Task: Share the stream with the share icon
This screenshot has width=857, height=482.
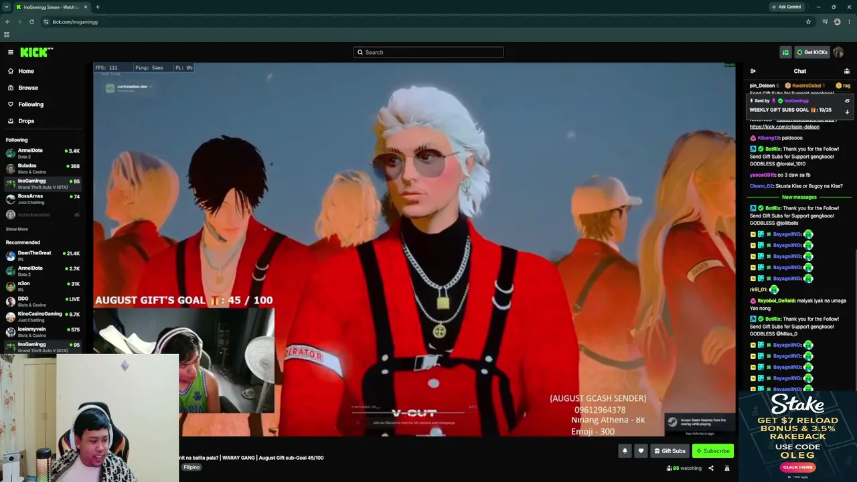Action: click(x=711, y=469)
